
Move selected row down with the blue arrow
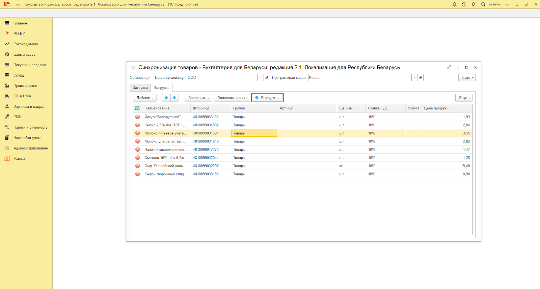(174, 98)
